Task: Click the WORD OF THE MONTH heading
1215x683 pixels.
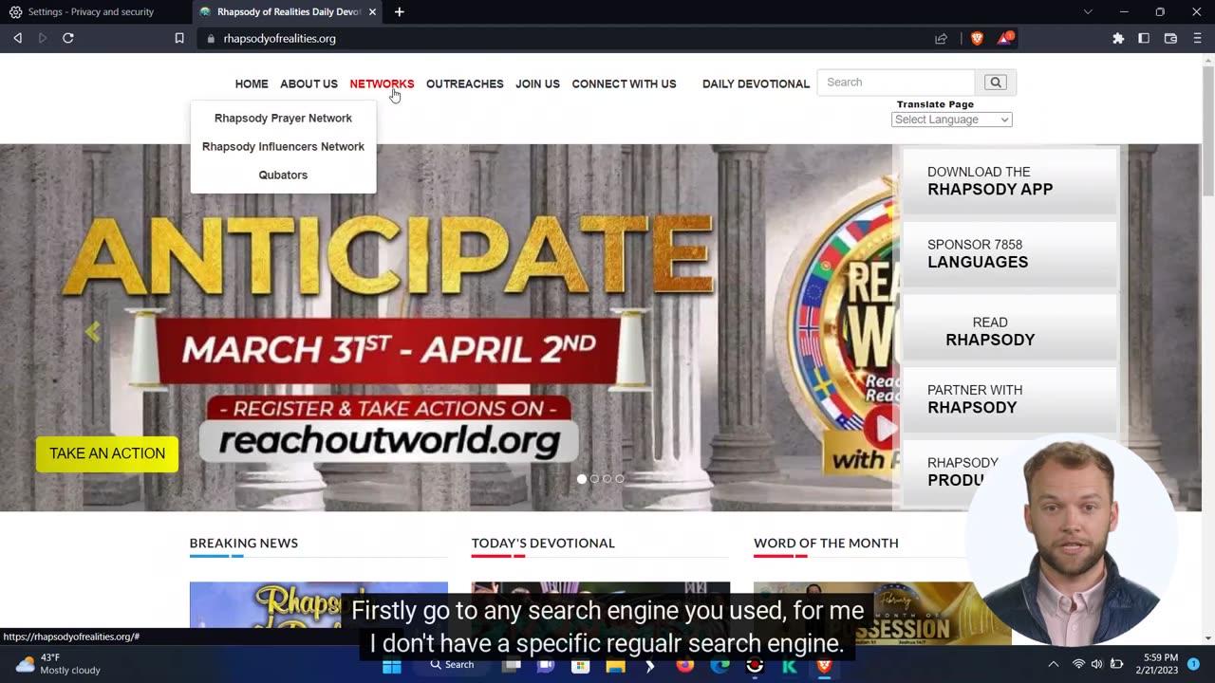Action: click(x=826, y=543)
